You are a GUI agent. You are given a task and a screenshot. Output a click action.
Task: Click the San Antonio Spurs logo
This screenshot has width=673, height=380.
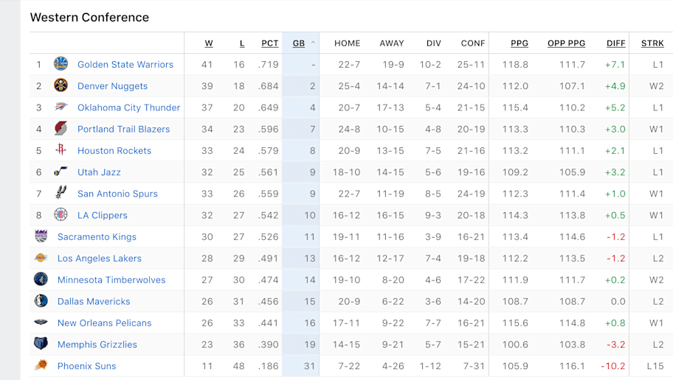[x=61, y=193]
